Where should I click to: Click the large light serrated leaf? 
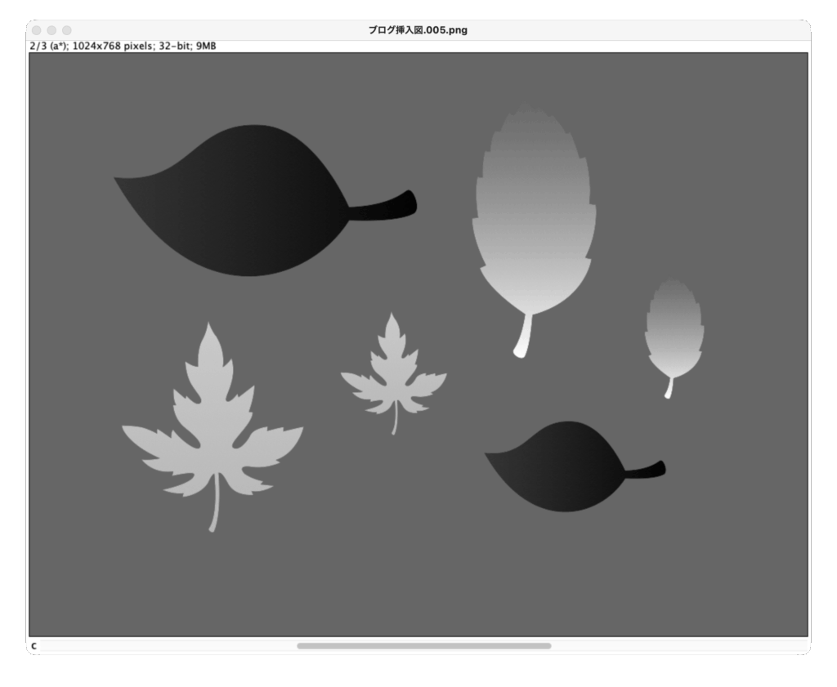[531, 221]
